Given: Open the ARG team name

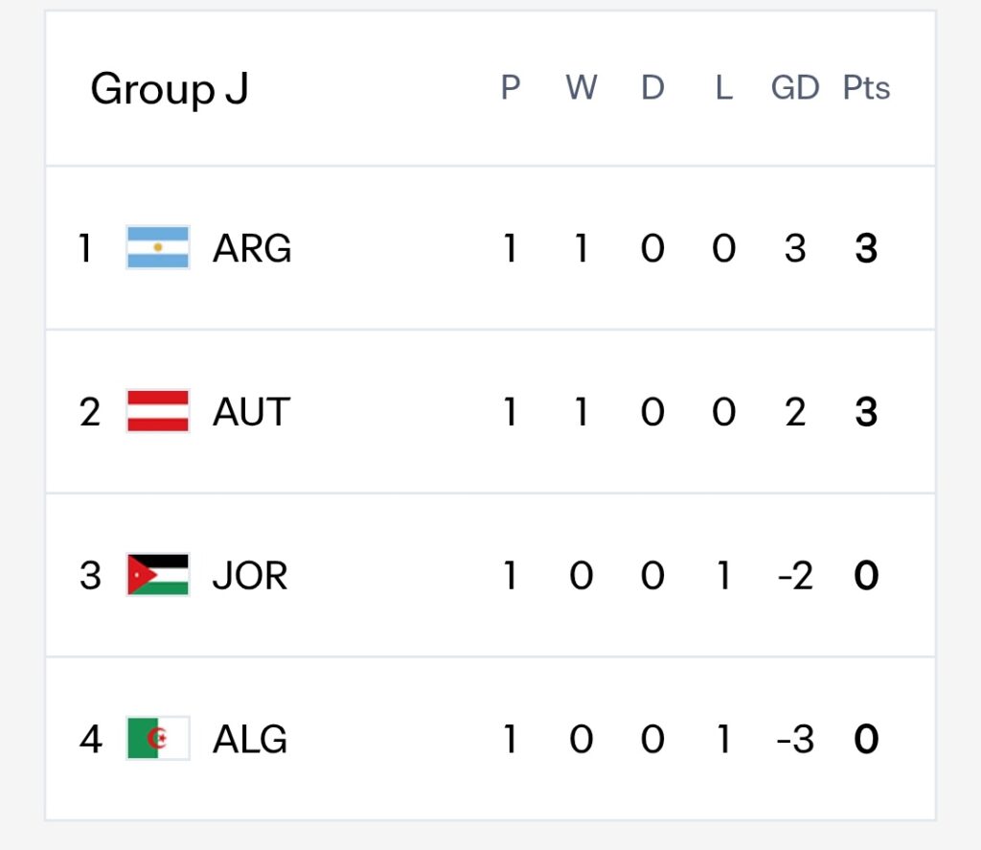Looking at the screenshot, I should pos(252,248).
